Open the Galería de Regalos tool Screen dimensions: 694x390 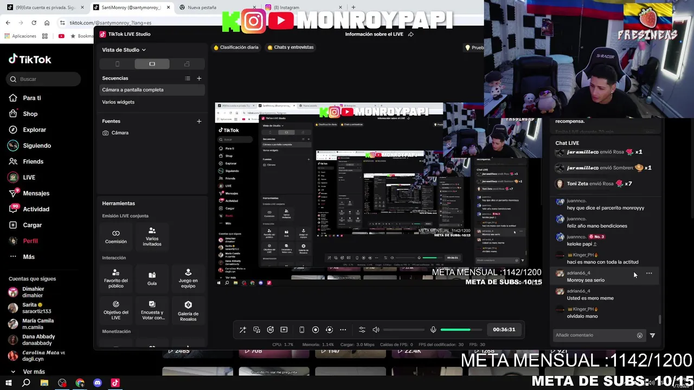pyautogui.click(x=188, y=311)
